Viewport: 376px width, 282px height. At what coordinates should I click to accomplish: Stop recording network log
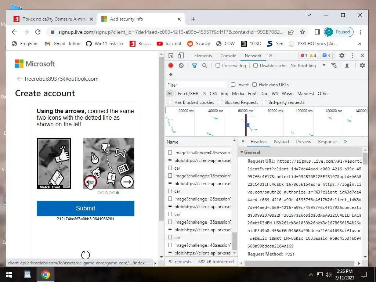pyautogui.click(x=171, y=65)
